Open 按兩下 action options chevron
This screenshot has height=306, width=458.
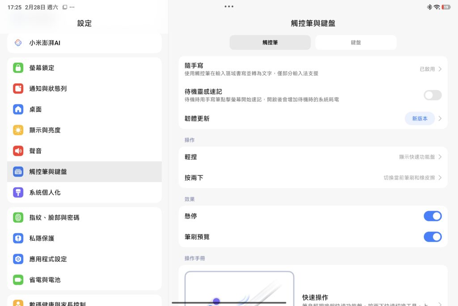coord(440,178)
